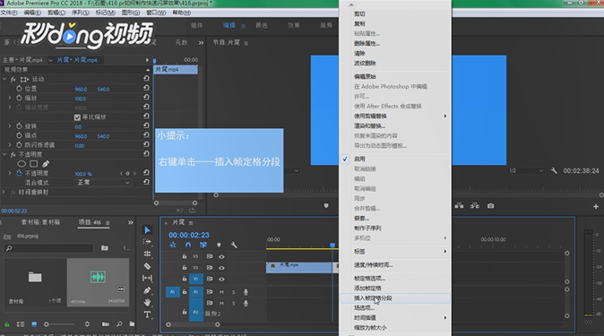Expand the 时间重映射 effect

tap(4, 192)
